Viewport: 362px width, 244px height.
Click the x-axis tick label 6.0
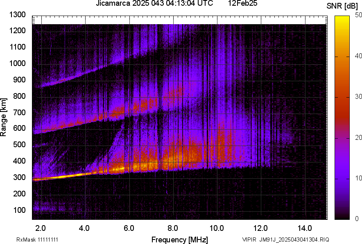129,228
